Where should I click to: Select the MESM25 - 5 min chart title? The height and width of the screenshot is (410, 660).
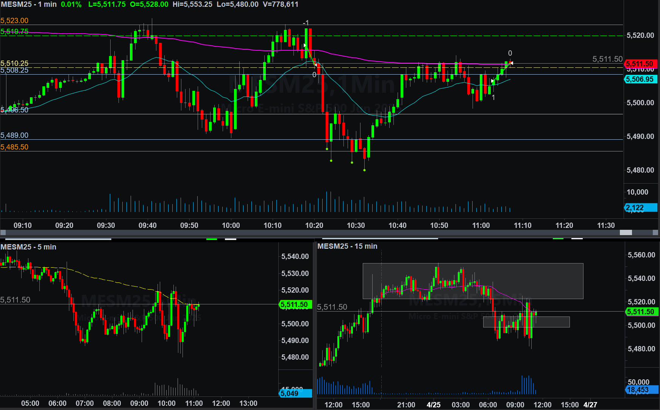[28, 247]
